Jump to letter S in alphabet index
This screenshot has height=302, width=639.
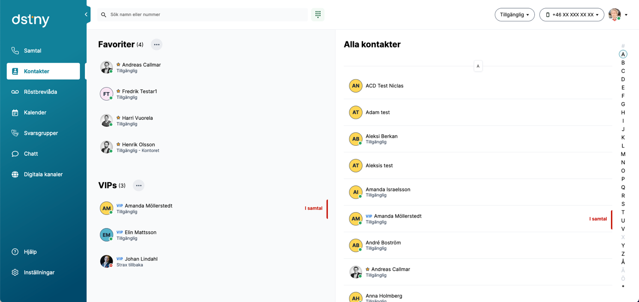point(623,204)
